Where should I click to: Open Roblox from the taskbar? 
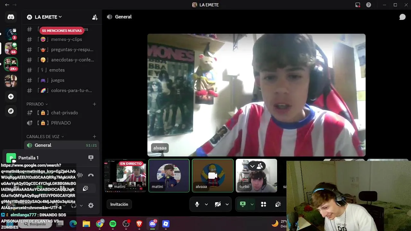tap(166, 224)
